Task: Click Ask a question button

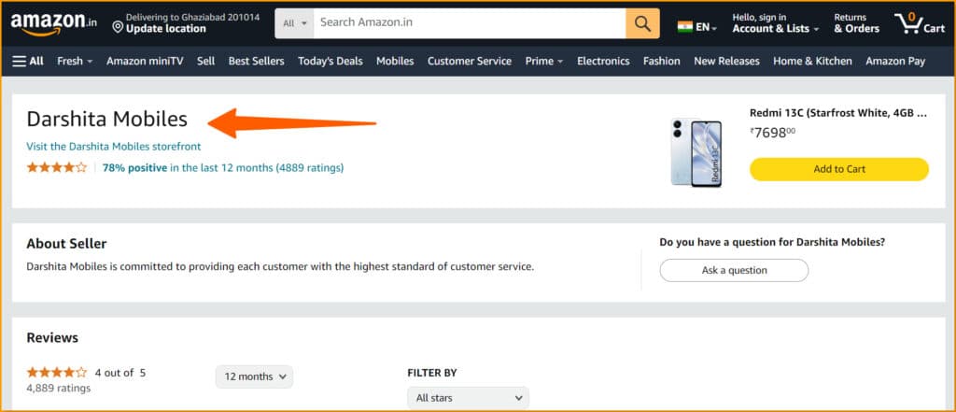Action: 734,270
